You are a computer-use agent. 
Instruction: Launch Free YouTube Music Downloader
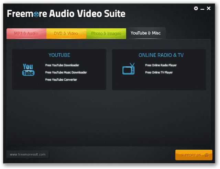[x=66, y=72]
